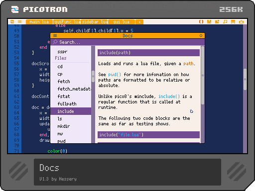
Task: Click the end keyword on line 52
Action: [x=43, y=47]
